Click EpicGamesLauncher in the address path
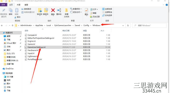The height and width of the screenshot is (93, 170). (x=63, y=25)
